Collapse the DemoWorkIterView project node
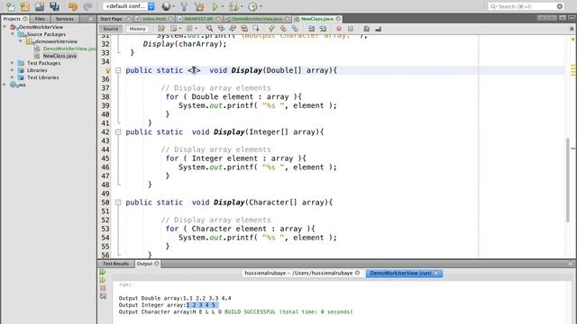The image size is (577, 324). tap(5, 27)
